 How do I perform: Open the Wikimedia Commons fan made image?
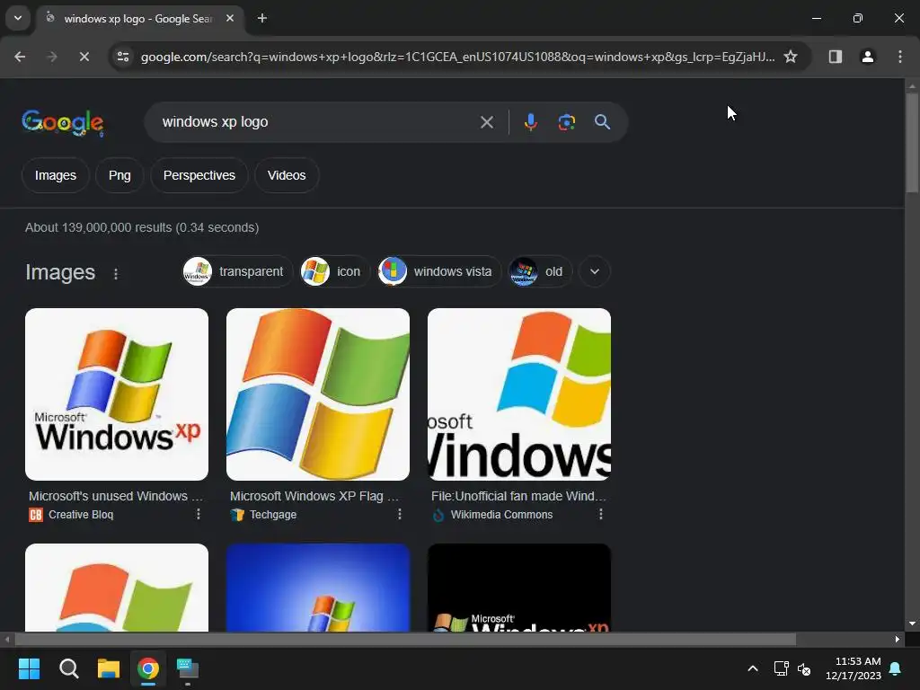pos(519,394)
